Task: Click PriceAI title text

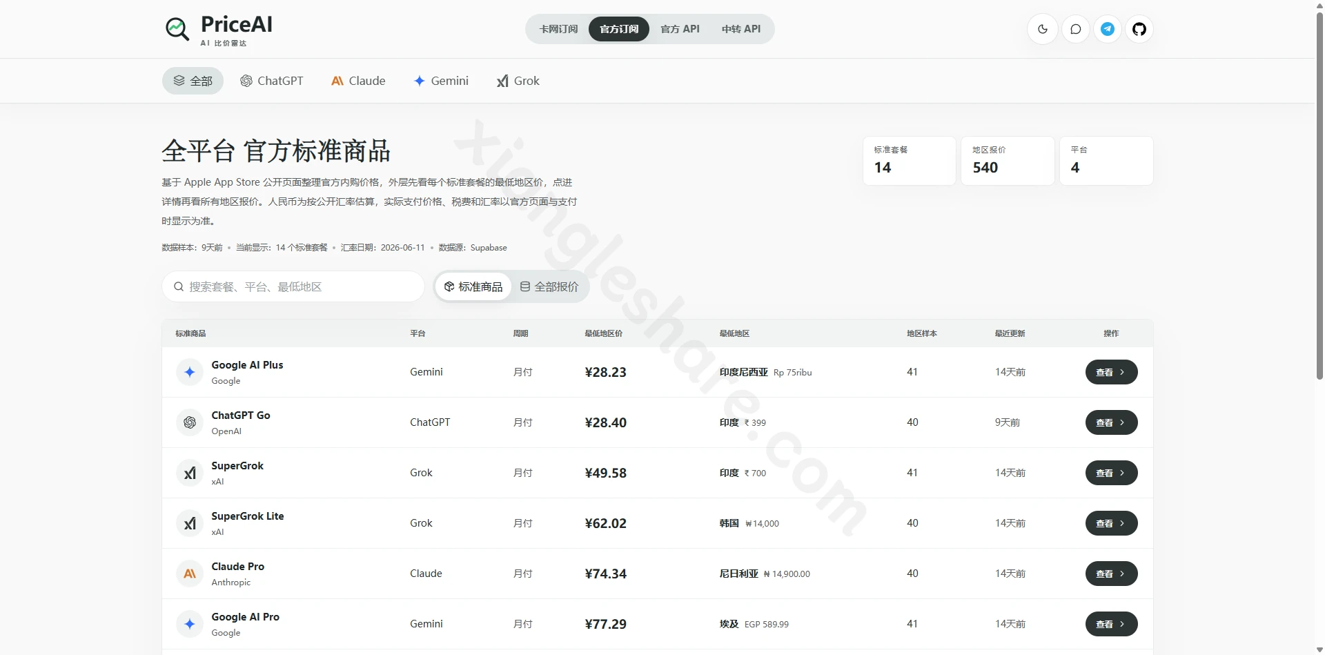Action: pos(236,24)
